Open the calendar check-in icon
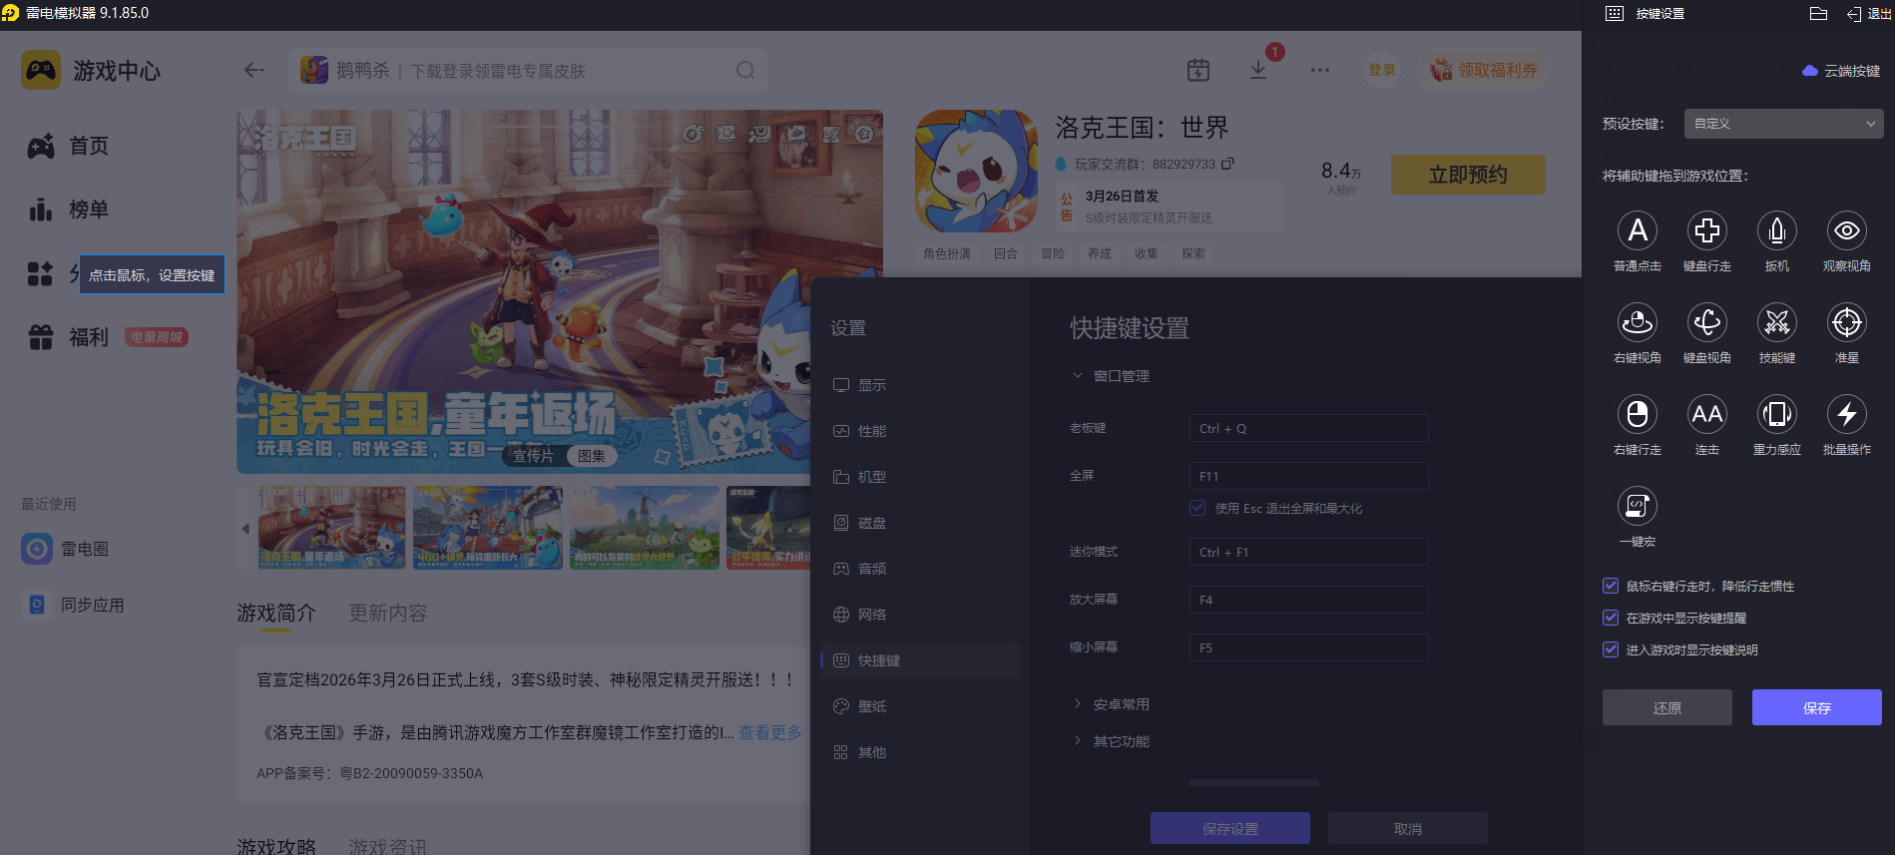Viewport: 1895px width, 855px height. pyautogui.click(x=1198, y=70)
